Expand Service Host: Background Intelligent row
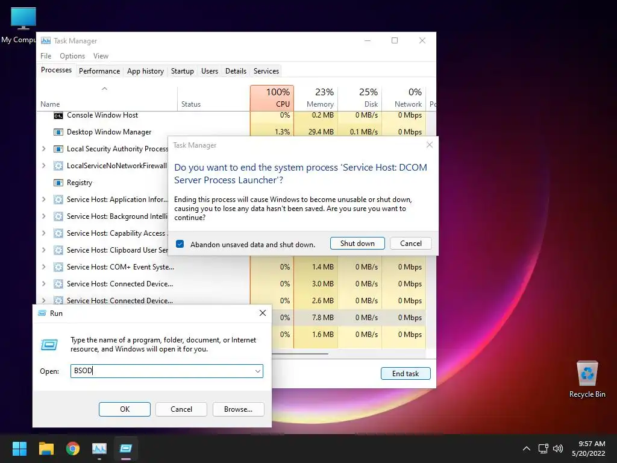617x463 pixels. (x=43, y=216)
